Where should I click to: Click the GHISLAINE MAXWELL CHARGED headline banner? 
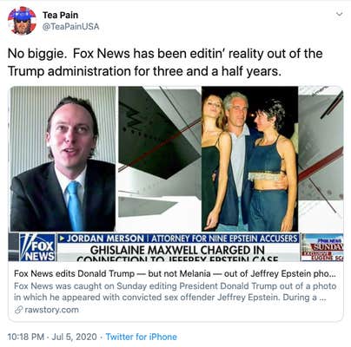click(178, 252)
